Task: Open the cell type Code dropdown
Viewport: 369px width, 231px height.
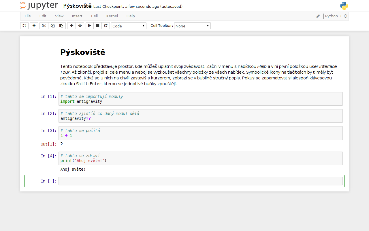Action: click(129, 26)
